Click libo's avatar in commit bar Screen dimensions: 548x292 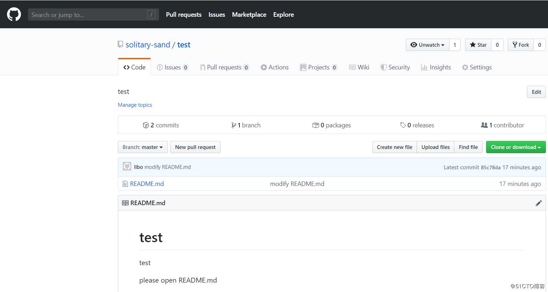point(127,166)
